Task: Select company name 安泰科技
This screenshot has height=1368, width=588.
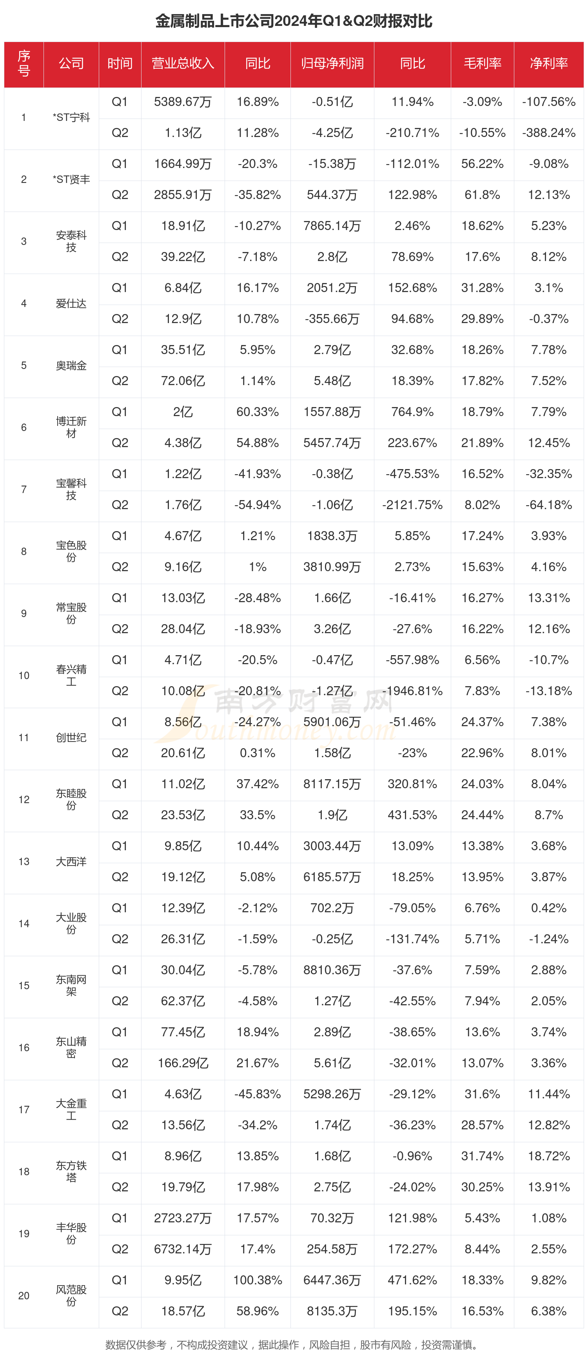Action: [x=72, y=242]
